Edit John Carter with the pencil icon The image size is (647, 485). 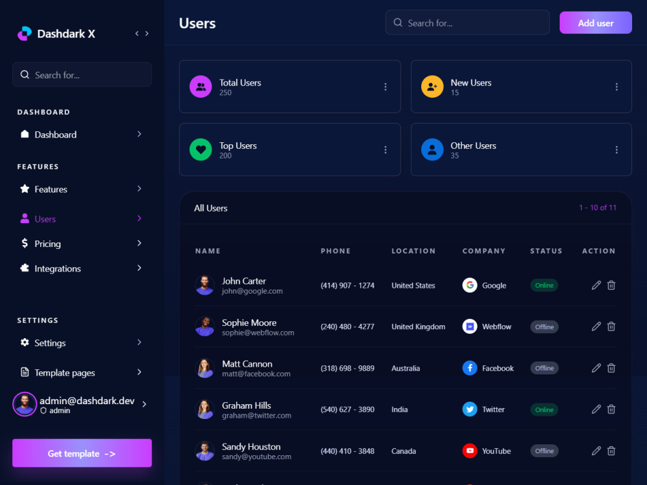597,285
